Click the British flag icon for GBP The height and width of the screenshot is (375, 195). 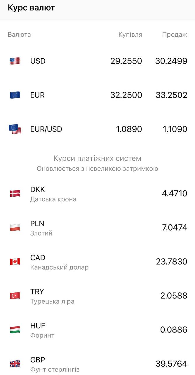tap(15, 364)
